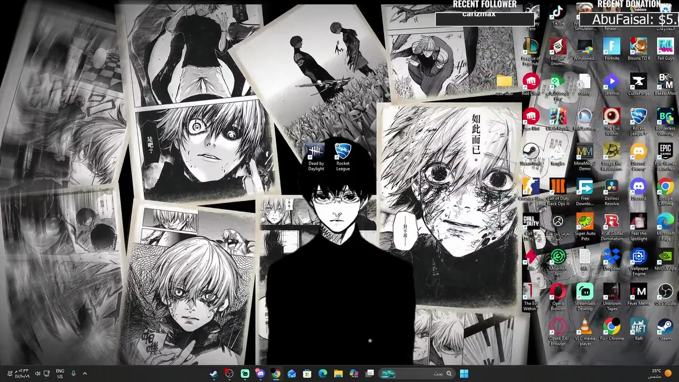Open the Rocket League shortcut above the character

tap(343, 157)
